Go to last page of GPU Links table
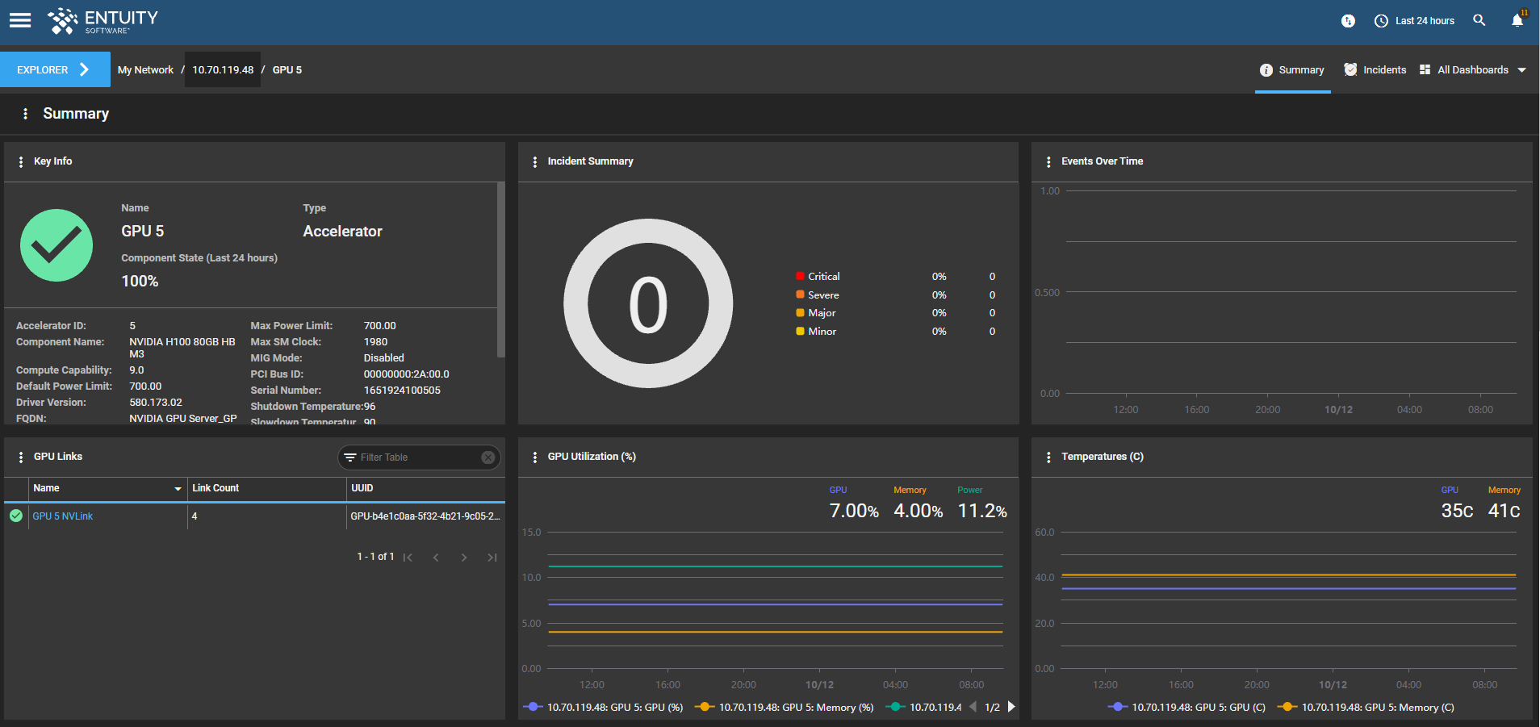This screenshot has height=727, width=1540. point(492,558)
